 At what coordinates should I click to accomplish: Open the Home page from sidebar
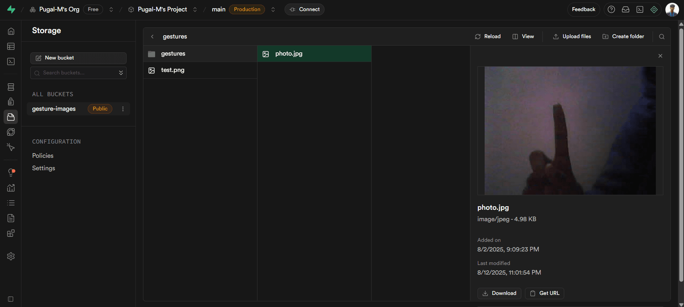click(x=11, y=31)
